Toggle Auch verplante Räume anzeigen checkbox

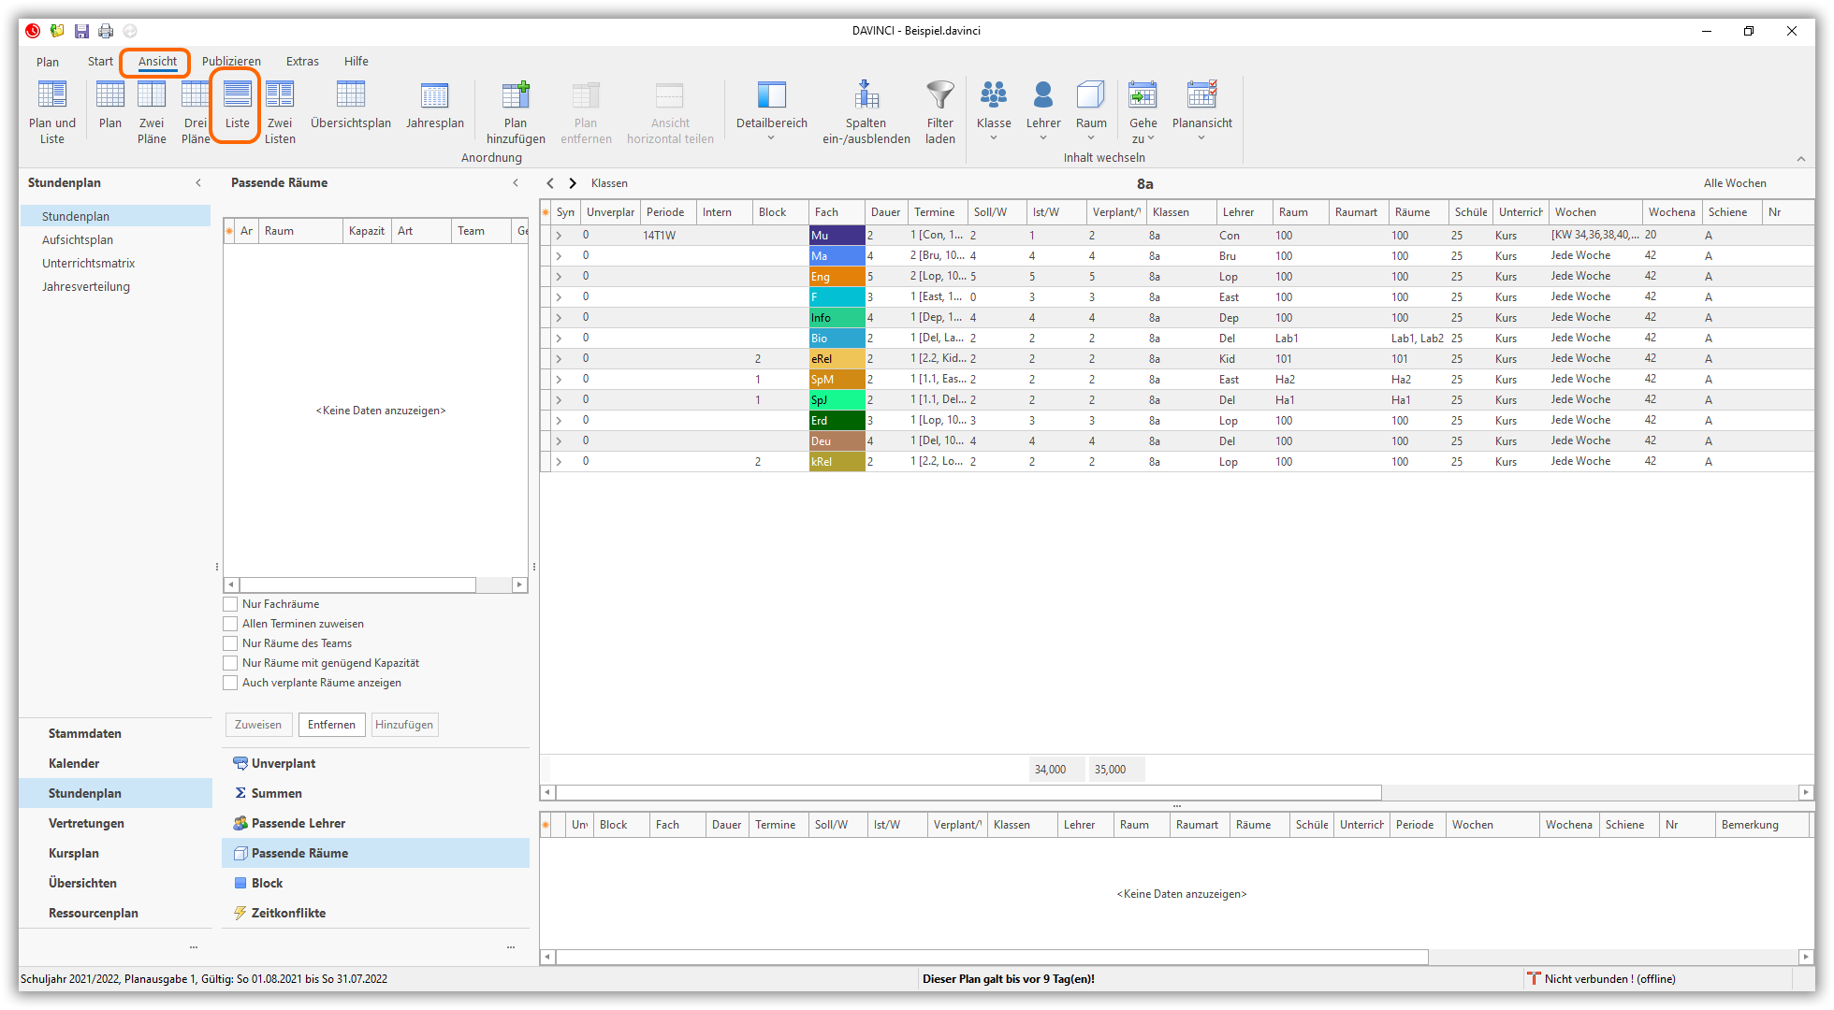(x=230, y=683)
